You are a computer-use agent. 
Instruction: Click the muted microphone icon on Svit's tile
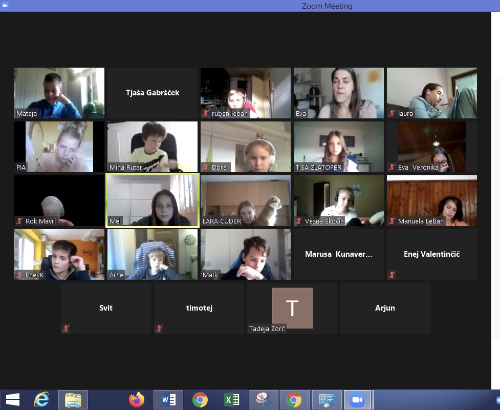tap(66, 329)
